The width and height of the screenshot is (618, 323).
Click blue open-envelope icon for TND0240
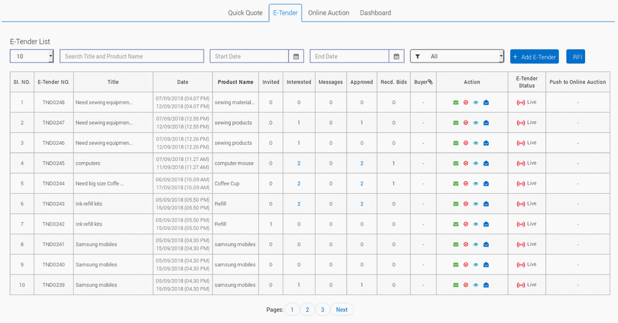486,264
